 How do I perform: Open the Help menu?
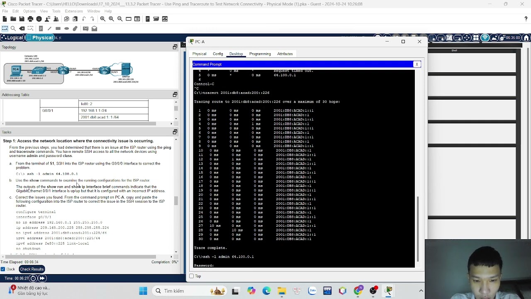(x=108, y=11)
